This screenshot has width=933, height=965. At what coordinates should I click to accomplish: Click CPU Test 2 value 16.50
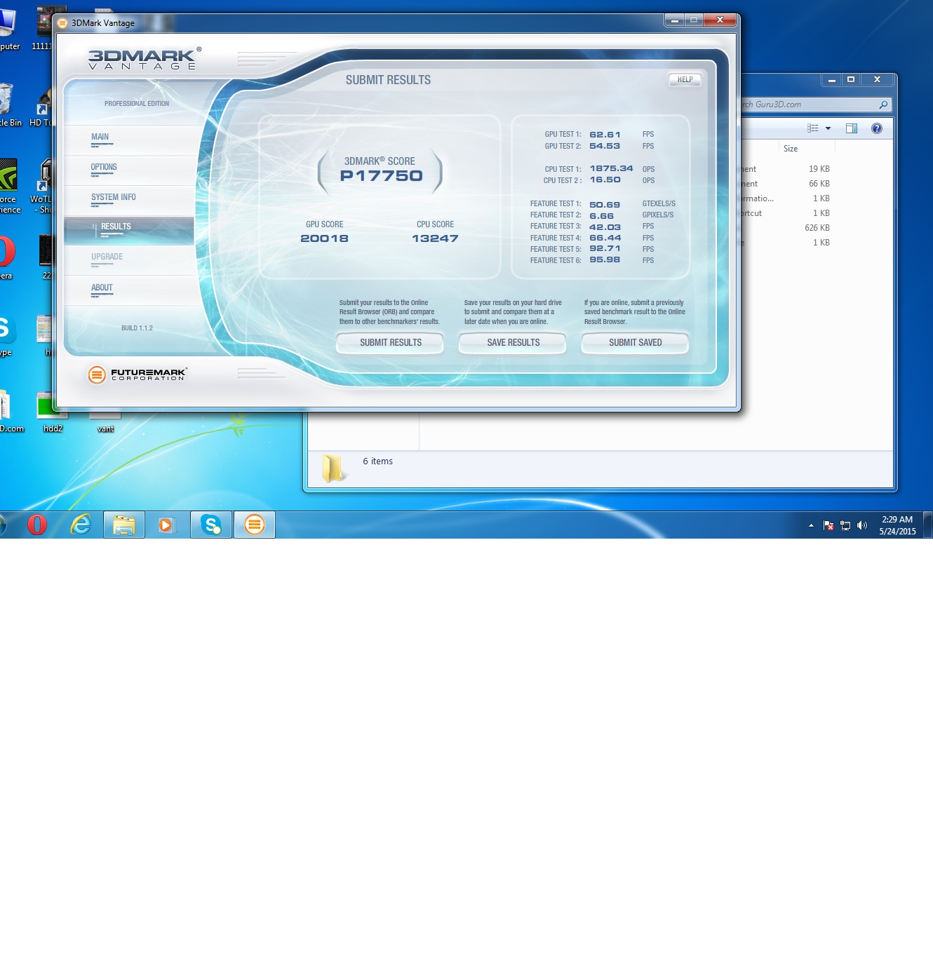[605, 180]
